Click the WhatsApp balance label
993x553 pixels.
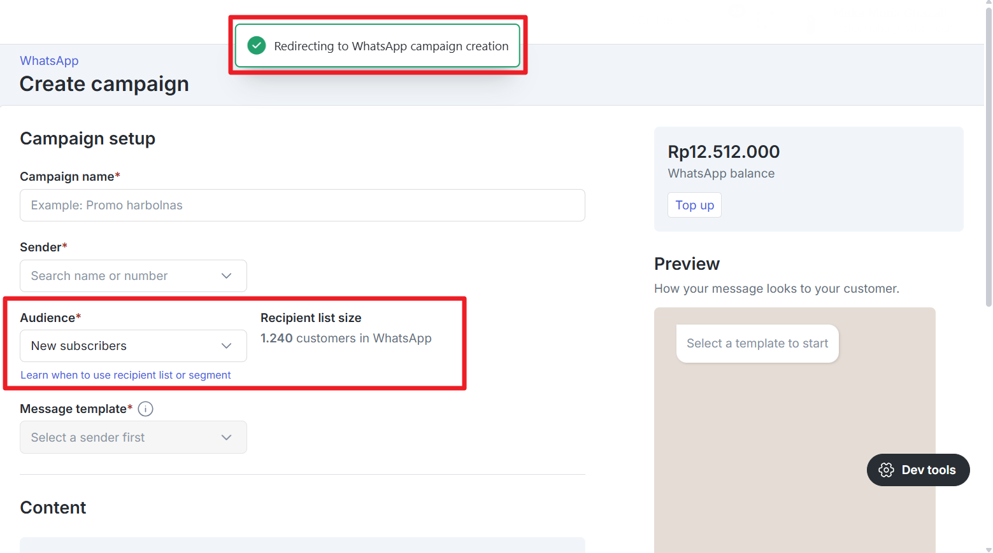click(721, 174)
